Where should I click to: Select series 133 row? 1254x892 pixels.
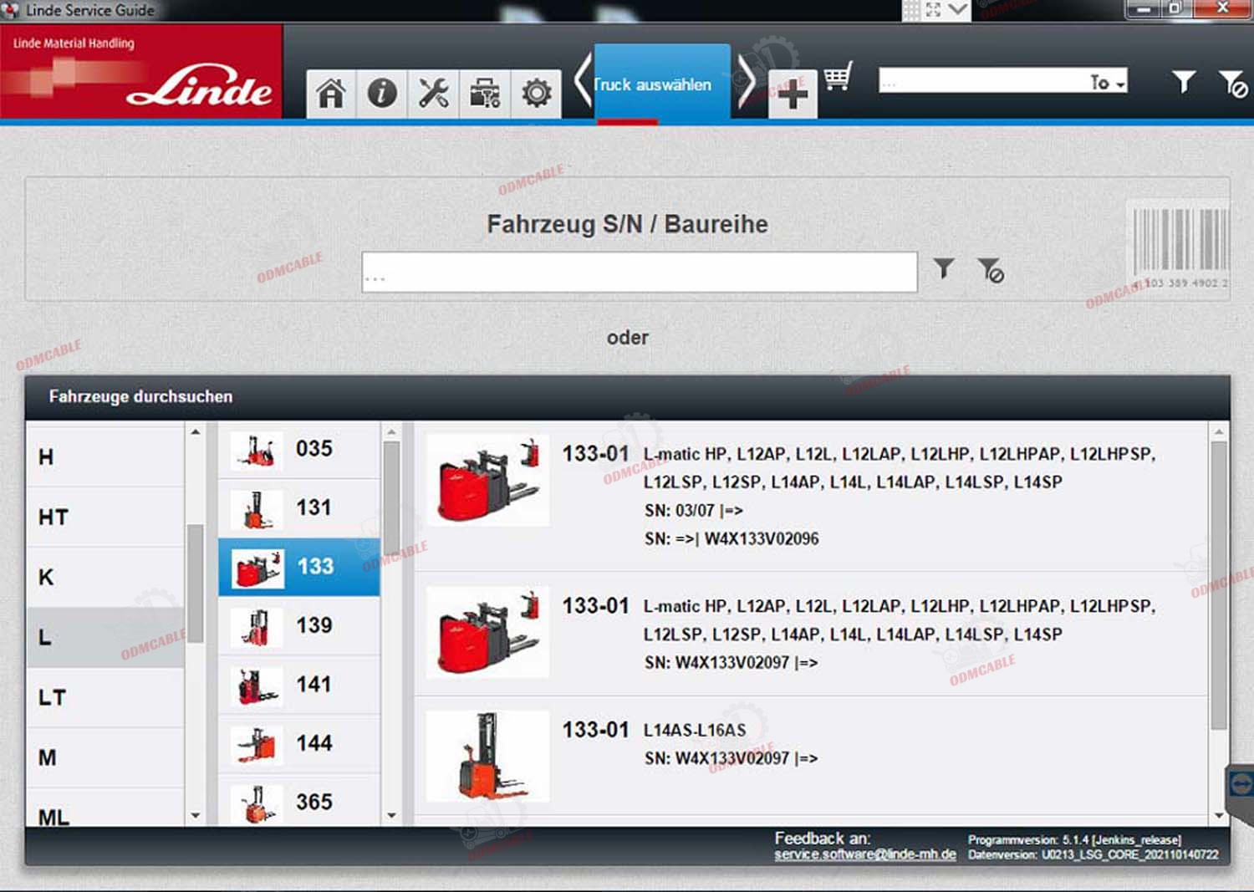pos(299,567)
